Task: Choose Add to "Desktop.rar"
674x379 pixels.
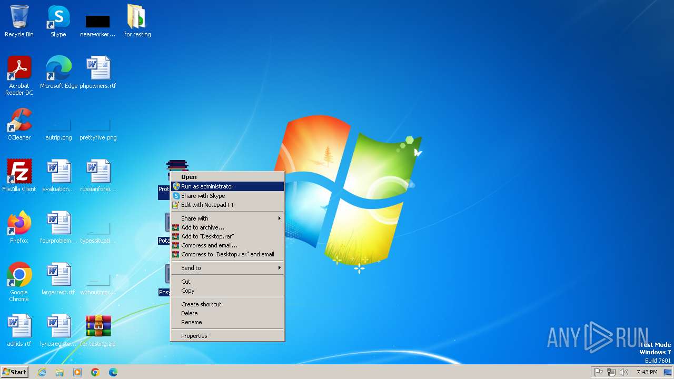Action: [227, 236]
